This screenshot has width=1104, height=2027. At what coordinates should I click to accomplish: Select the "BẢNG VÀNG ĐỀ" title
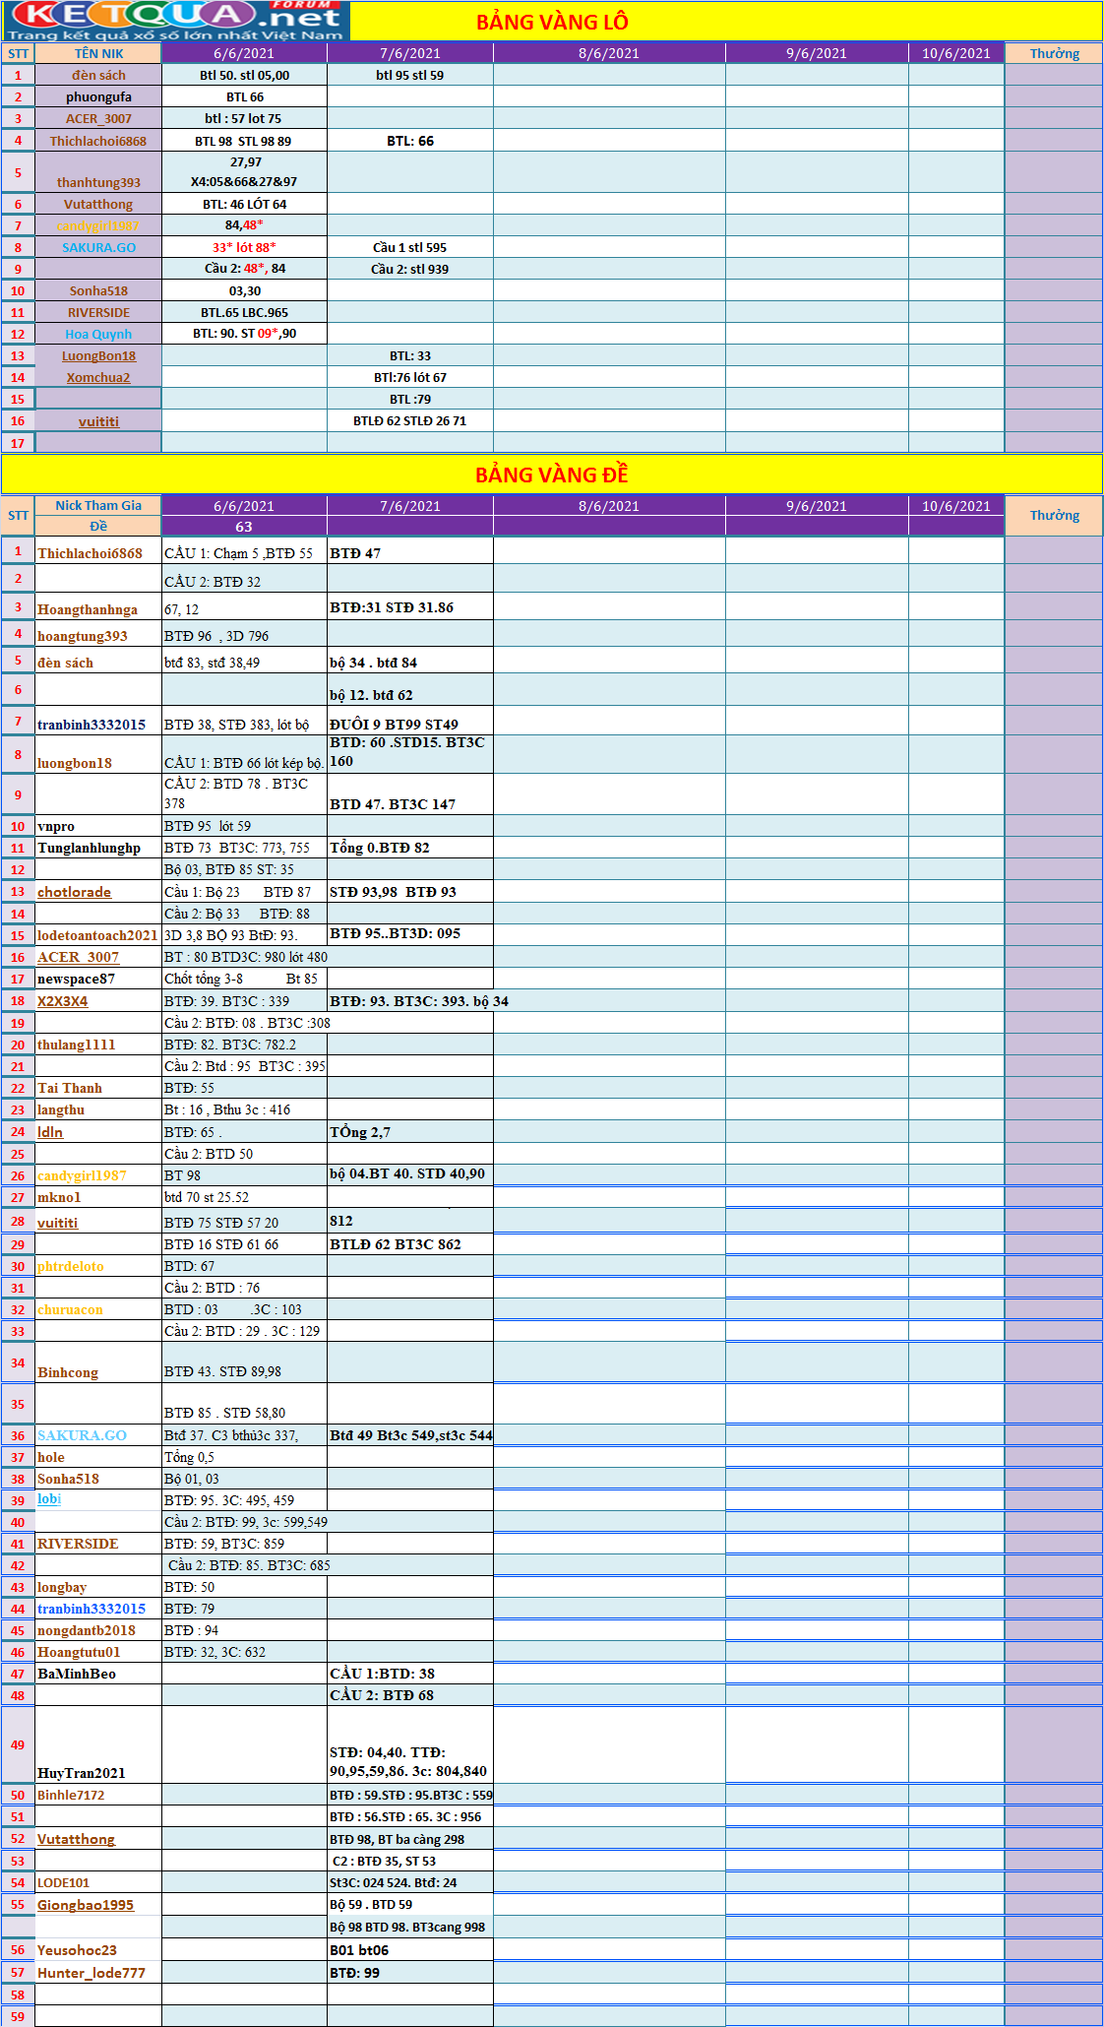point(551,475)
